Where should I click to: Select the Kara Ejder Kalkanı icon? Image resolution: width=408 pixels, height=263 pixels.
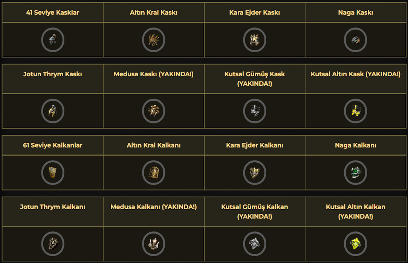(x=255, y=173)
